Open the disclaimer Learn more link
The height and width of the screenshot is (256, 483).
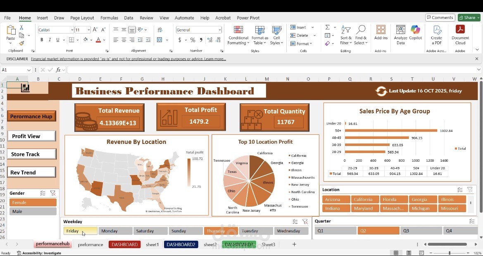[x=214, y=59]
